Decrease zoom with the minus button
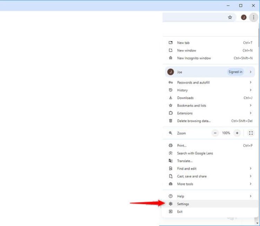The image size is (260, 226). point(215,133)
